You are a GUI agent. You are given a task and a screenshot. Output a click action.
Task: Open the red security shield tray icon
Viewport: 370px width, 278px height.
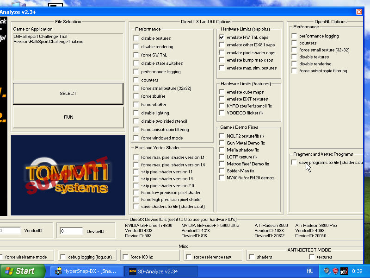(335, 271)
